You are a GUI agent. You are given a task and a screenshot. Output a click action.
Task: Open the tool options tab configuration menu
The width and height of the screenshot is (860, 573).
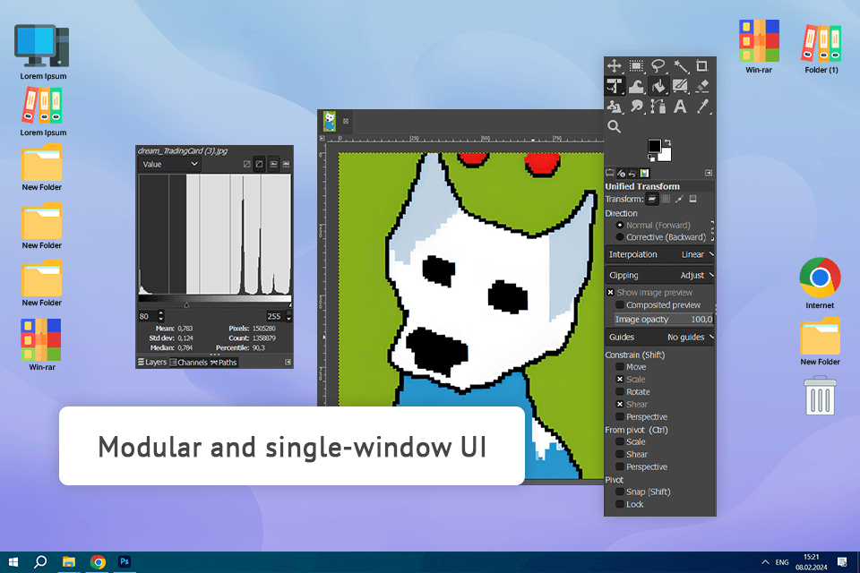709,174
